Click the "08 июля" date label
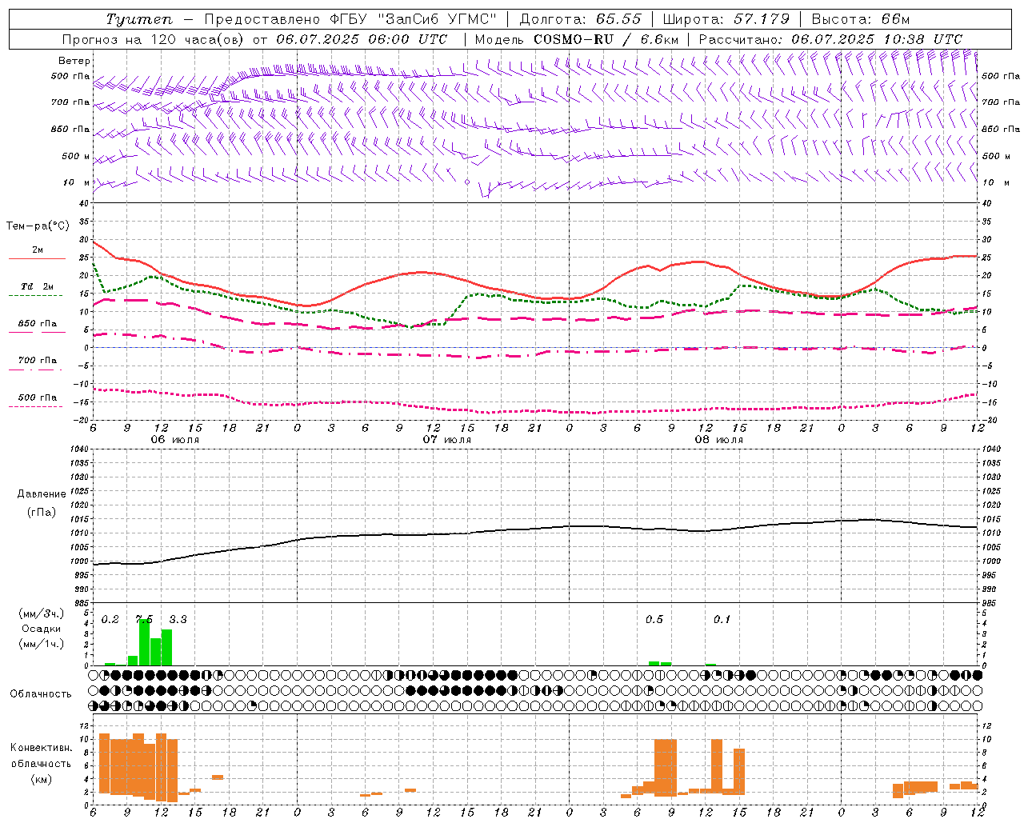This screenshot has height=819, width=1024. (x=719, y=440)
